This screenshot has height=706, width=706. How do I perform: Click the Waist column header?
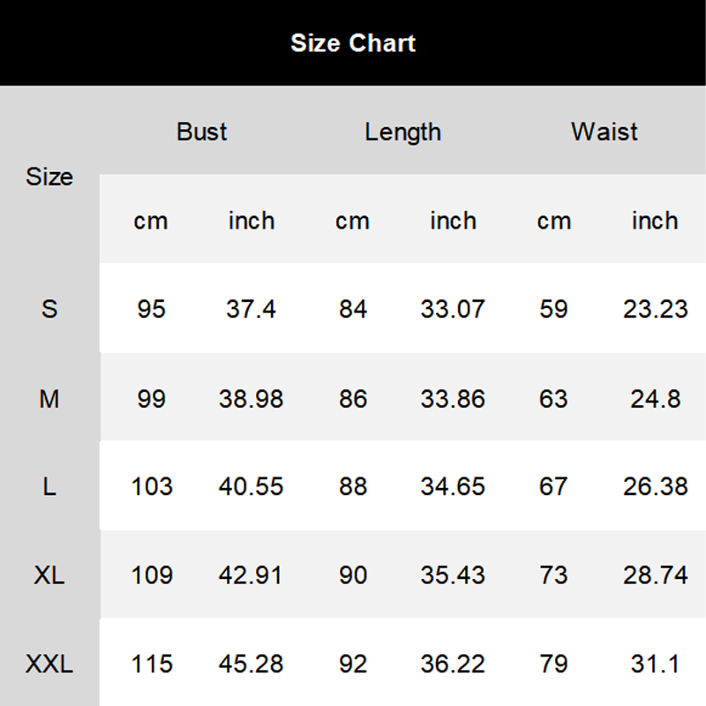tap(605, 132)
